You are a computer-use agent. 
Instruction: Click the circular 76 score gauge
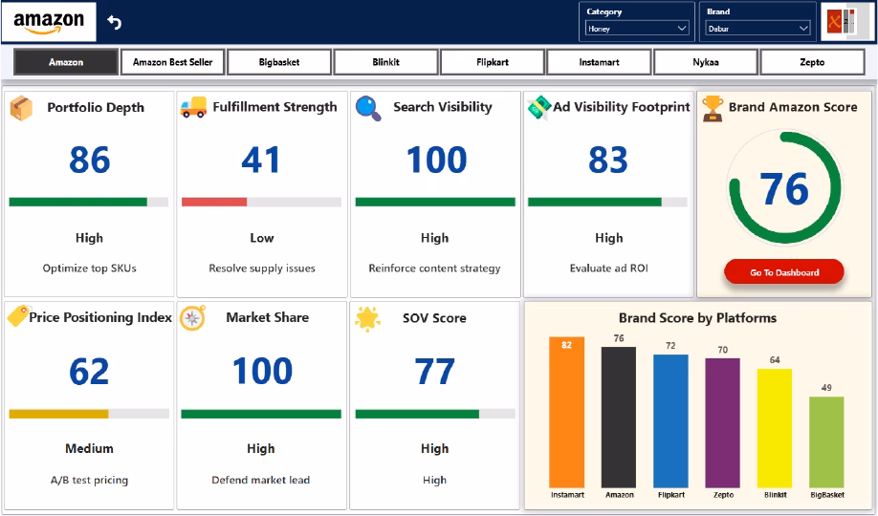(784, 187)
